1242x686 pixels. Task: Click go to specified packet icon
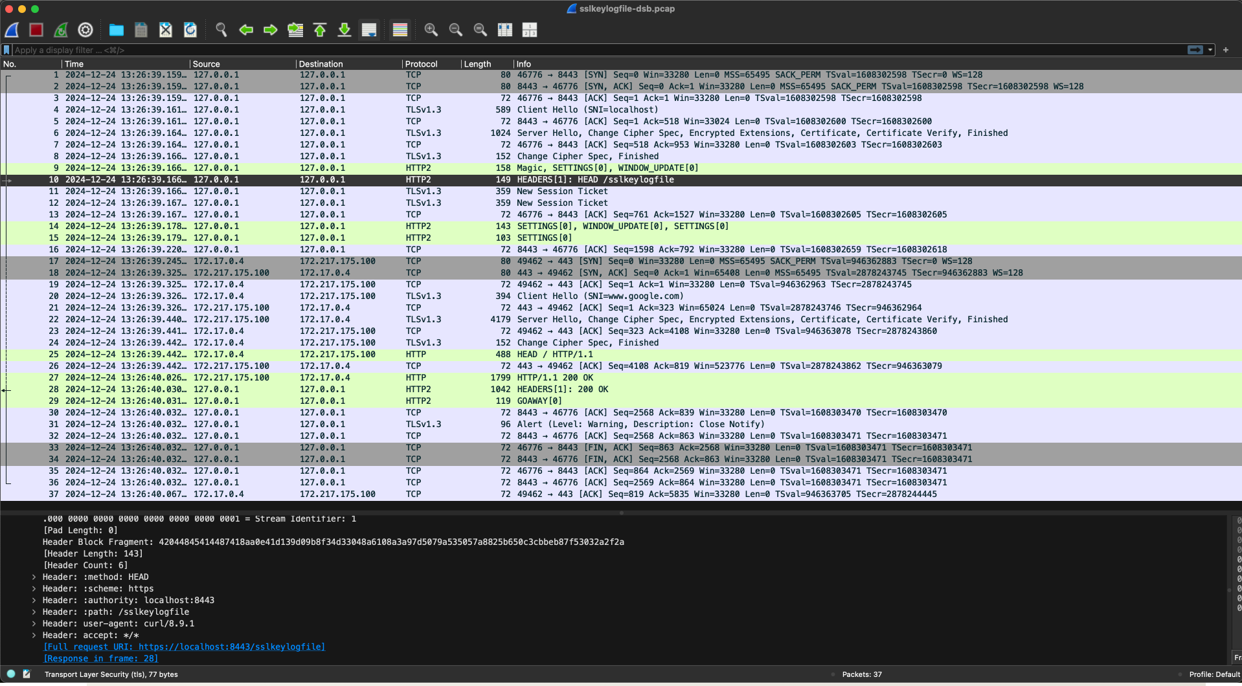point(295,30)
